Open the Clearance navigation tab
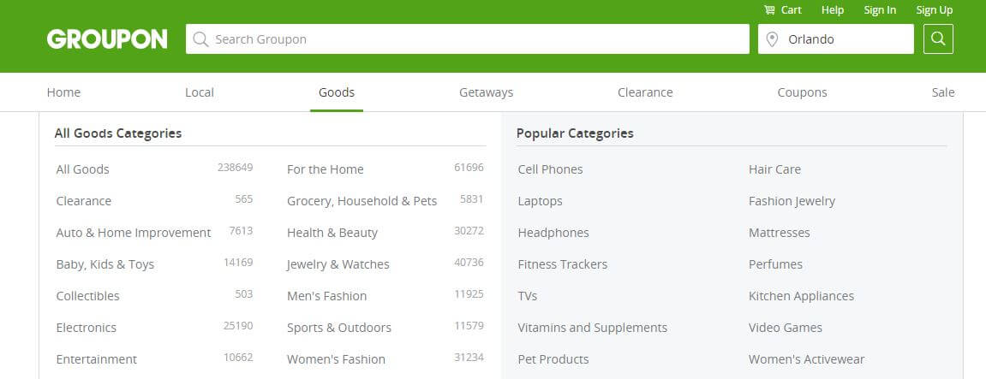The image size is (986, 379). (x=645, y=92)
